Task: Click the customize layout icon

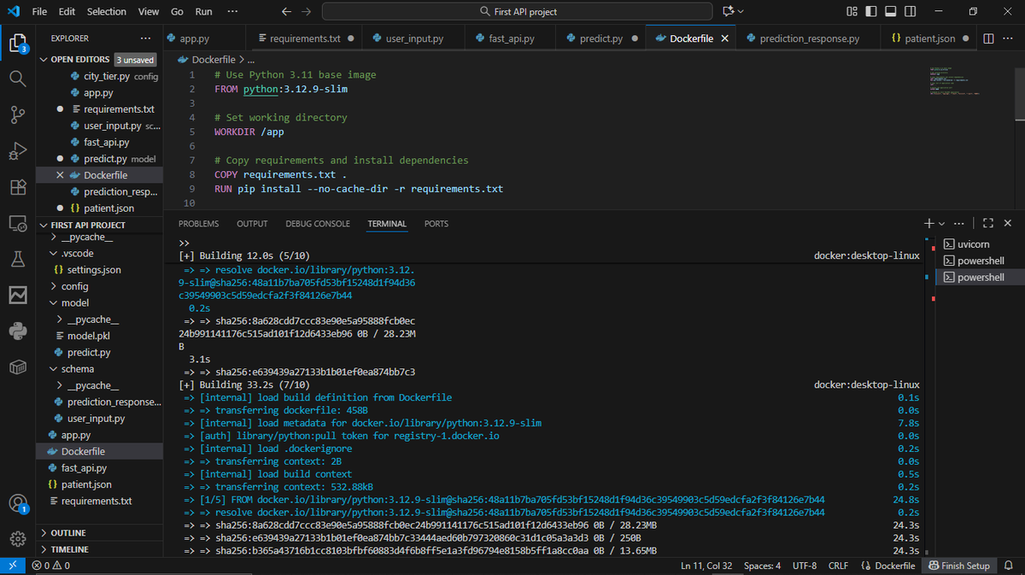Action: [852, 12]
